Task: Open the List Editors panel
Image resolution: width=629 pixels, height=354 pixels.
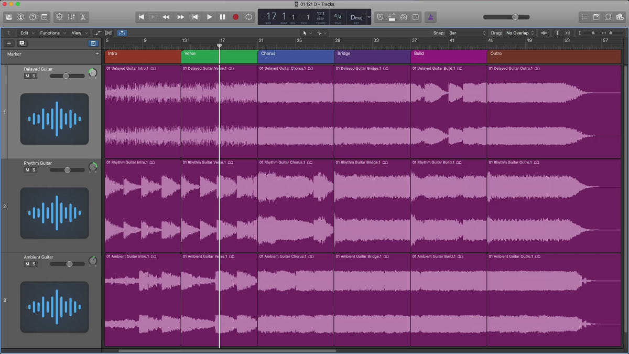Action: (584, 17)
